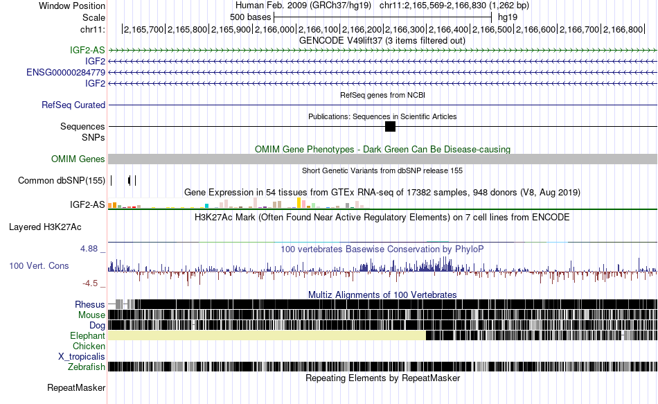This screenshot has height=404, width=658.
Task: Click the OMIM Gene Phenotypes track title
Action: click(383, 149)
